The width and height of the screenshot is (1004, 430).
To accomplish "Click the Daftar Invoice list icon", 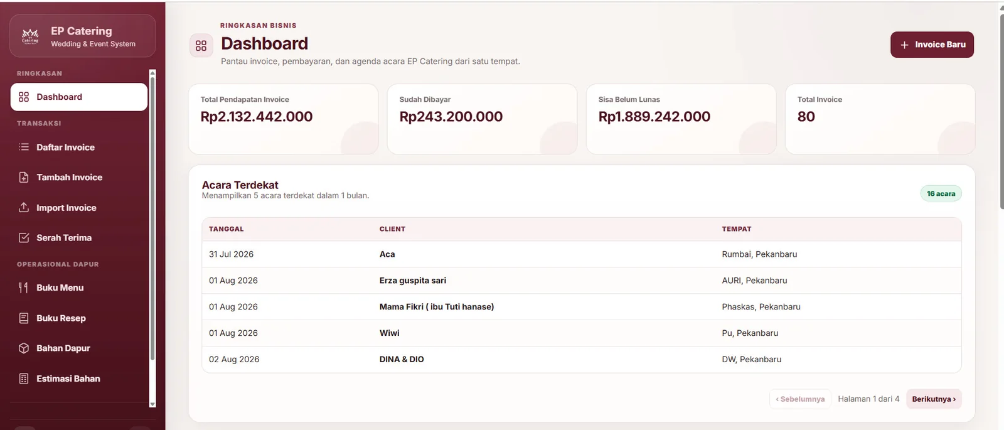I will coord(24,147).
